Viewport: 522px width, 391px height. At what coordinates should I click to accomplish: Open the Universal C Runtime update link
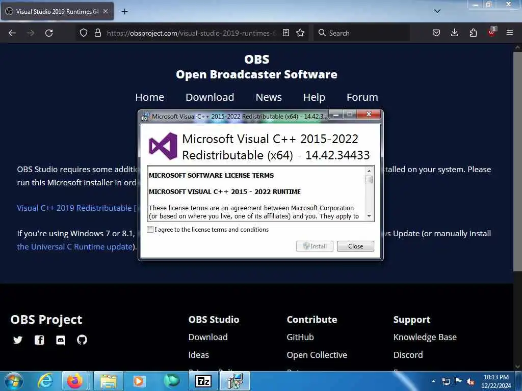[75, 247]
